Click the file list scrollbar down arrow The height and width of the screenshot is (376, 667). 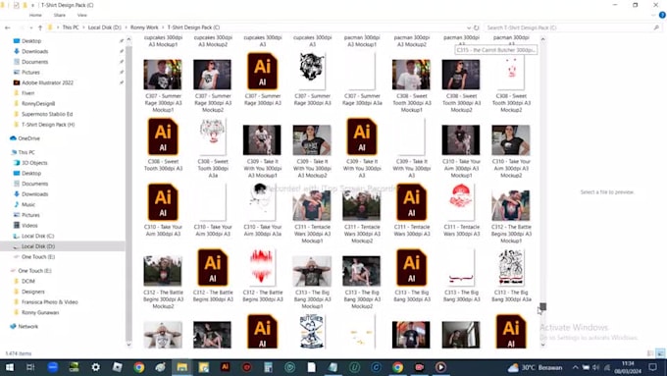coord(542,345)
